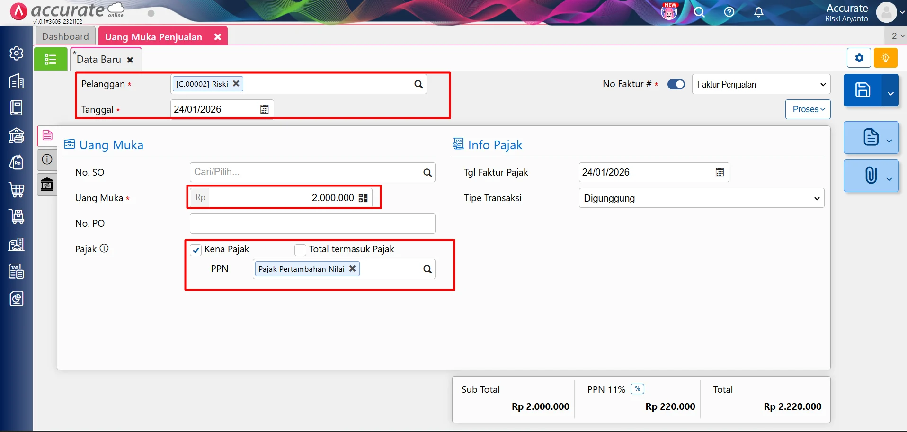Switch to the Dashboard tab
This screenshot has width=907, height=432.
tap(65, 36)
